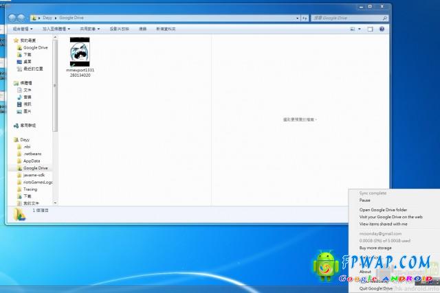The width and height of the screenshot is (440, 293).
Task: Toggle the preview pane icon in the toolbar
Action: (370, 29)
